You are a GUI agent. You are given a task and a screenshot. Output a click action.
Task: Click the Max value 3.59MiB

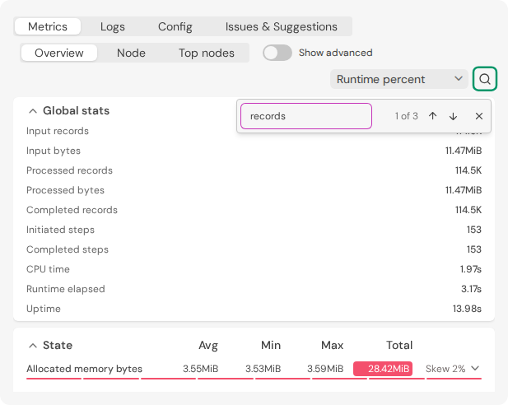(325, 369)
